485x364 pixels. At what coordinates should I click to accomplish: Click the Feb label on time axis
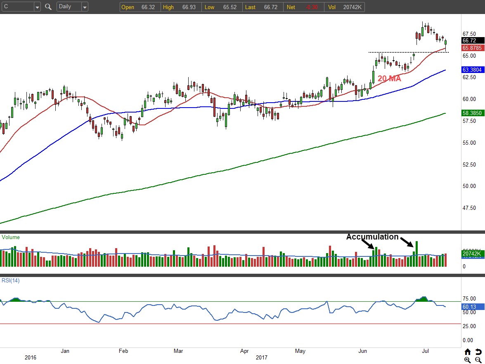click(x=123, y=351)
